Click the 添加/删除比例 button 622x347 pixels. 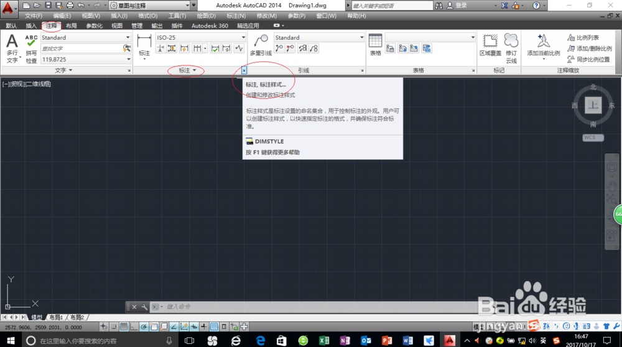[x=590, y=49]
